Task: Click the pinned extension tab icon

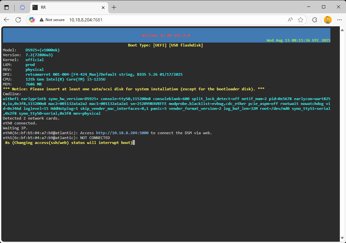Action: (x=22, y=7)
